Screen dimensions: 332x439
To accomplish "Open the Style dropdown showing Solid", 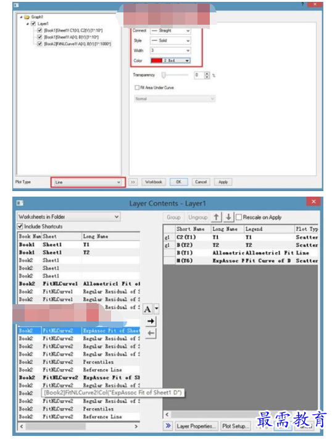I will pos(170,41).
